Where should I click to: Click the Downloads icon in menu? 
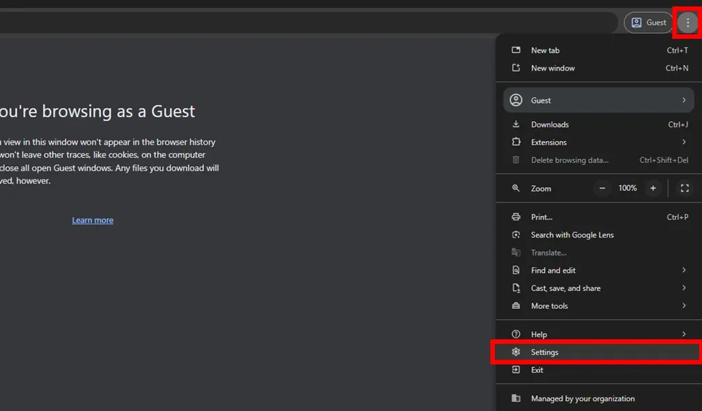[x=516, y=125]
